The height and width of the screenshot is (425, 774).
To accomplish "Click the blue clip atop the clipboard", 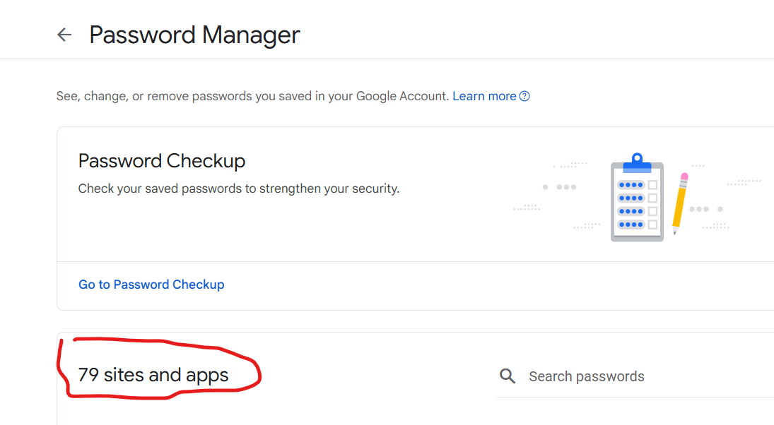I will click(638, 163).
